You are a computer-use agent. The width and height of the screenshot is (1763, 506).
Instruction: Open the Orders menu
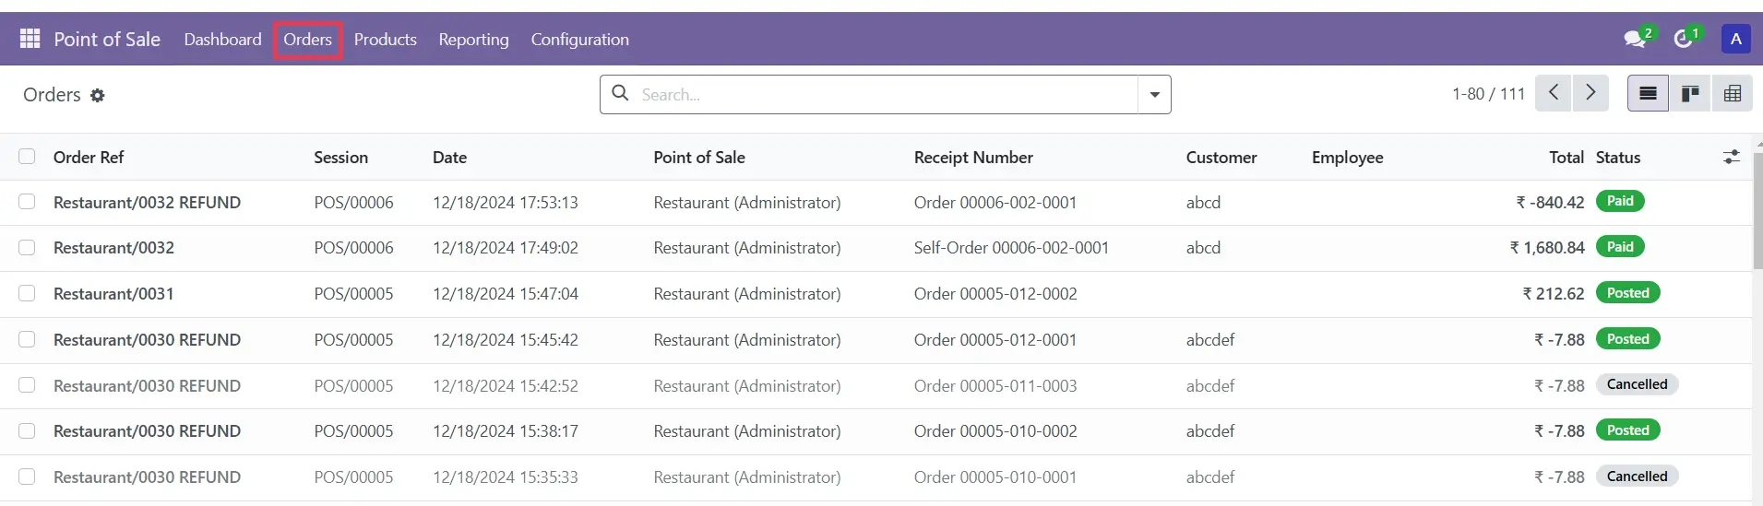[307, 40]
